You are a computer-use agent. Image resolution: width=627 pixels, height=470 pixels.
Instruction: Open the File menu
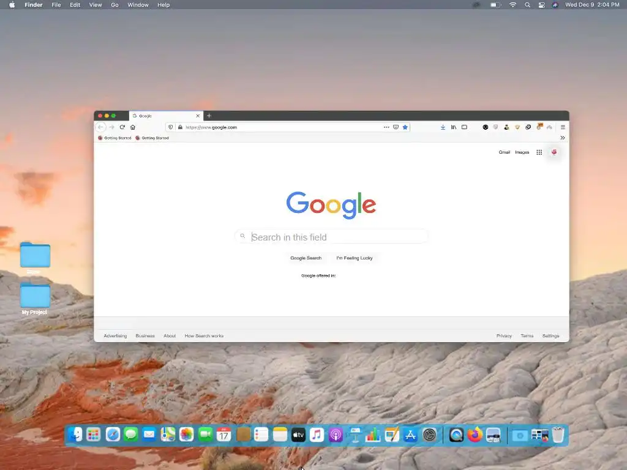click(56, 5)
